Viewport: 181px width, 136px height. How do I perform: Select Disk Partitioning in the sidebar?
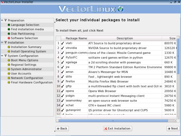coord(23,34)
